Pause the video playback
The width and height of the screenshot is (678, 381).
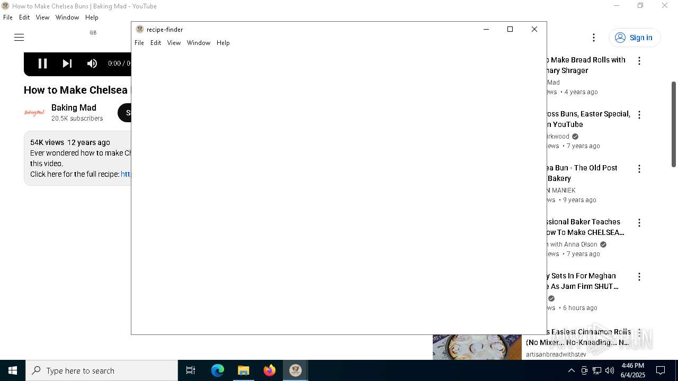[x=42, y=63]
